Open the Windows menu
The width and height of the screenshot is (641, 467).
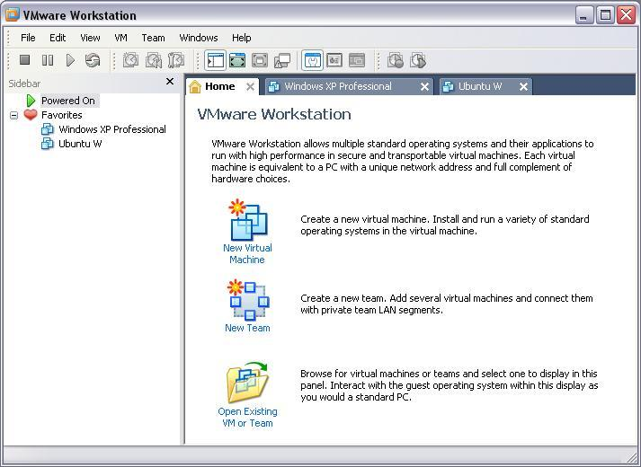pos(199,38)
